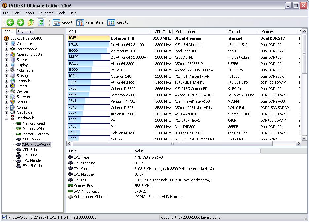Select the CPU ZLib benchmark

30,150
